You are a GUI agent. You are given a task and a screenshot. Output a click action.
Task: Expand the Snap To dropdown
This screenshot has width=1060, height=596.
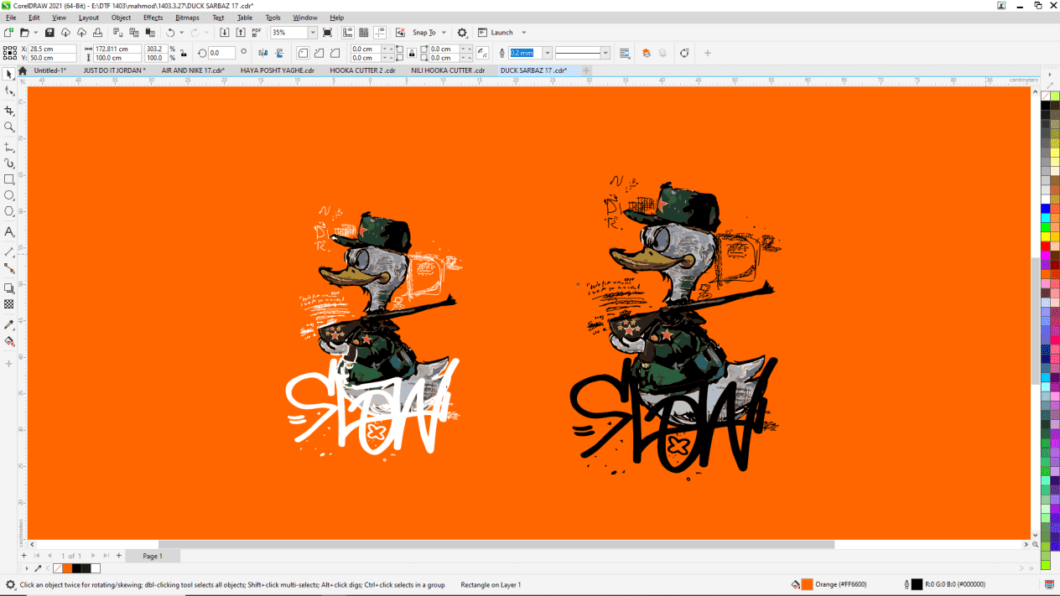pyautogui.click(x=444, y=33)
